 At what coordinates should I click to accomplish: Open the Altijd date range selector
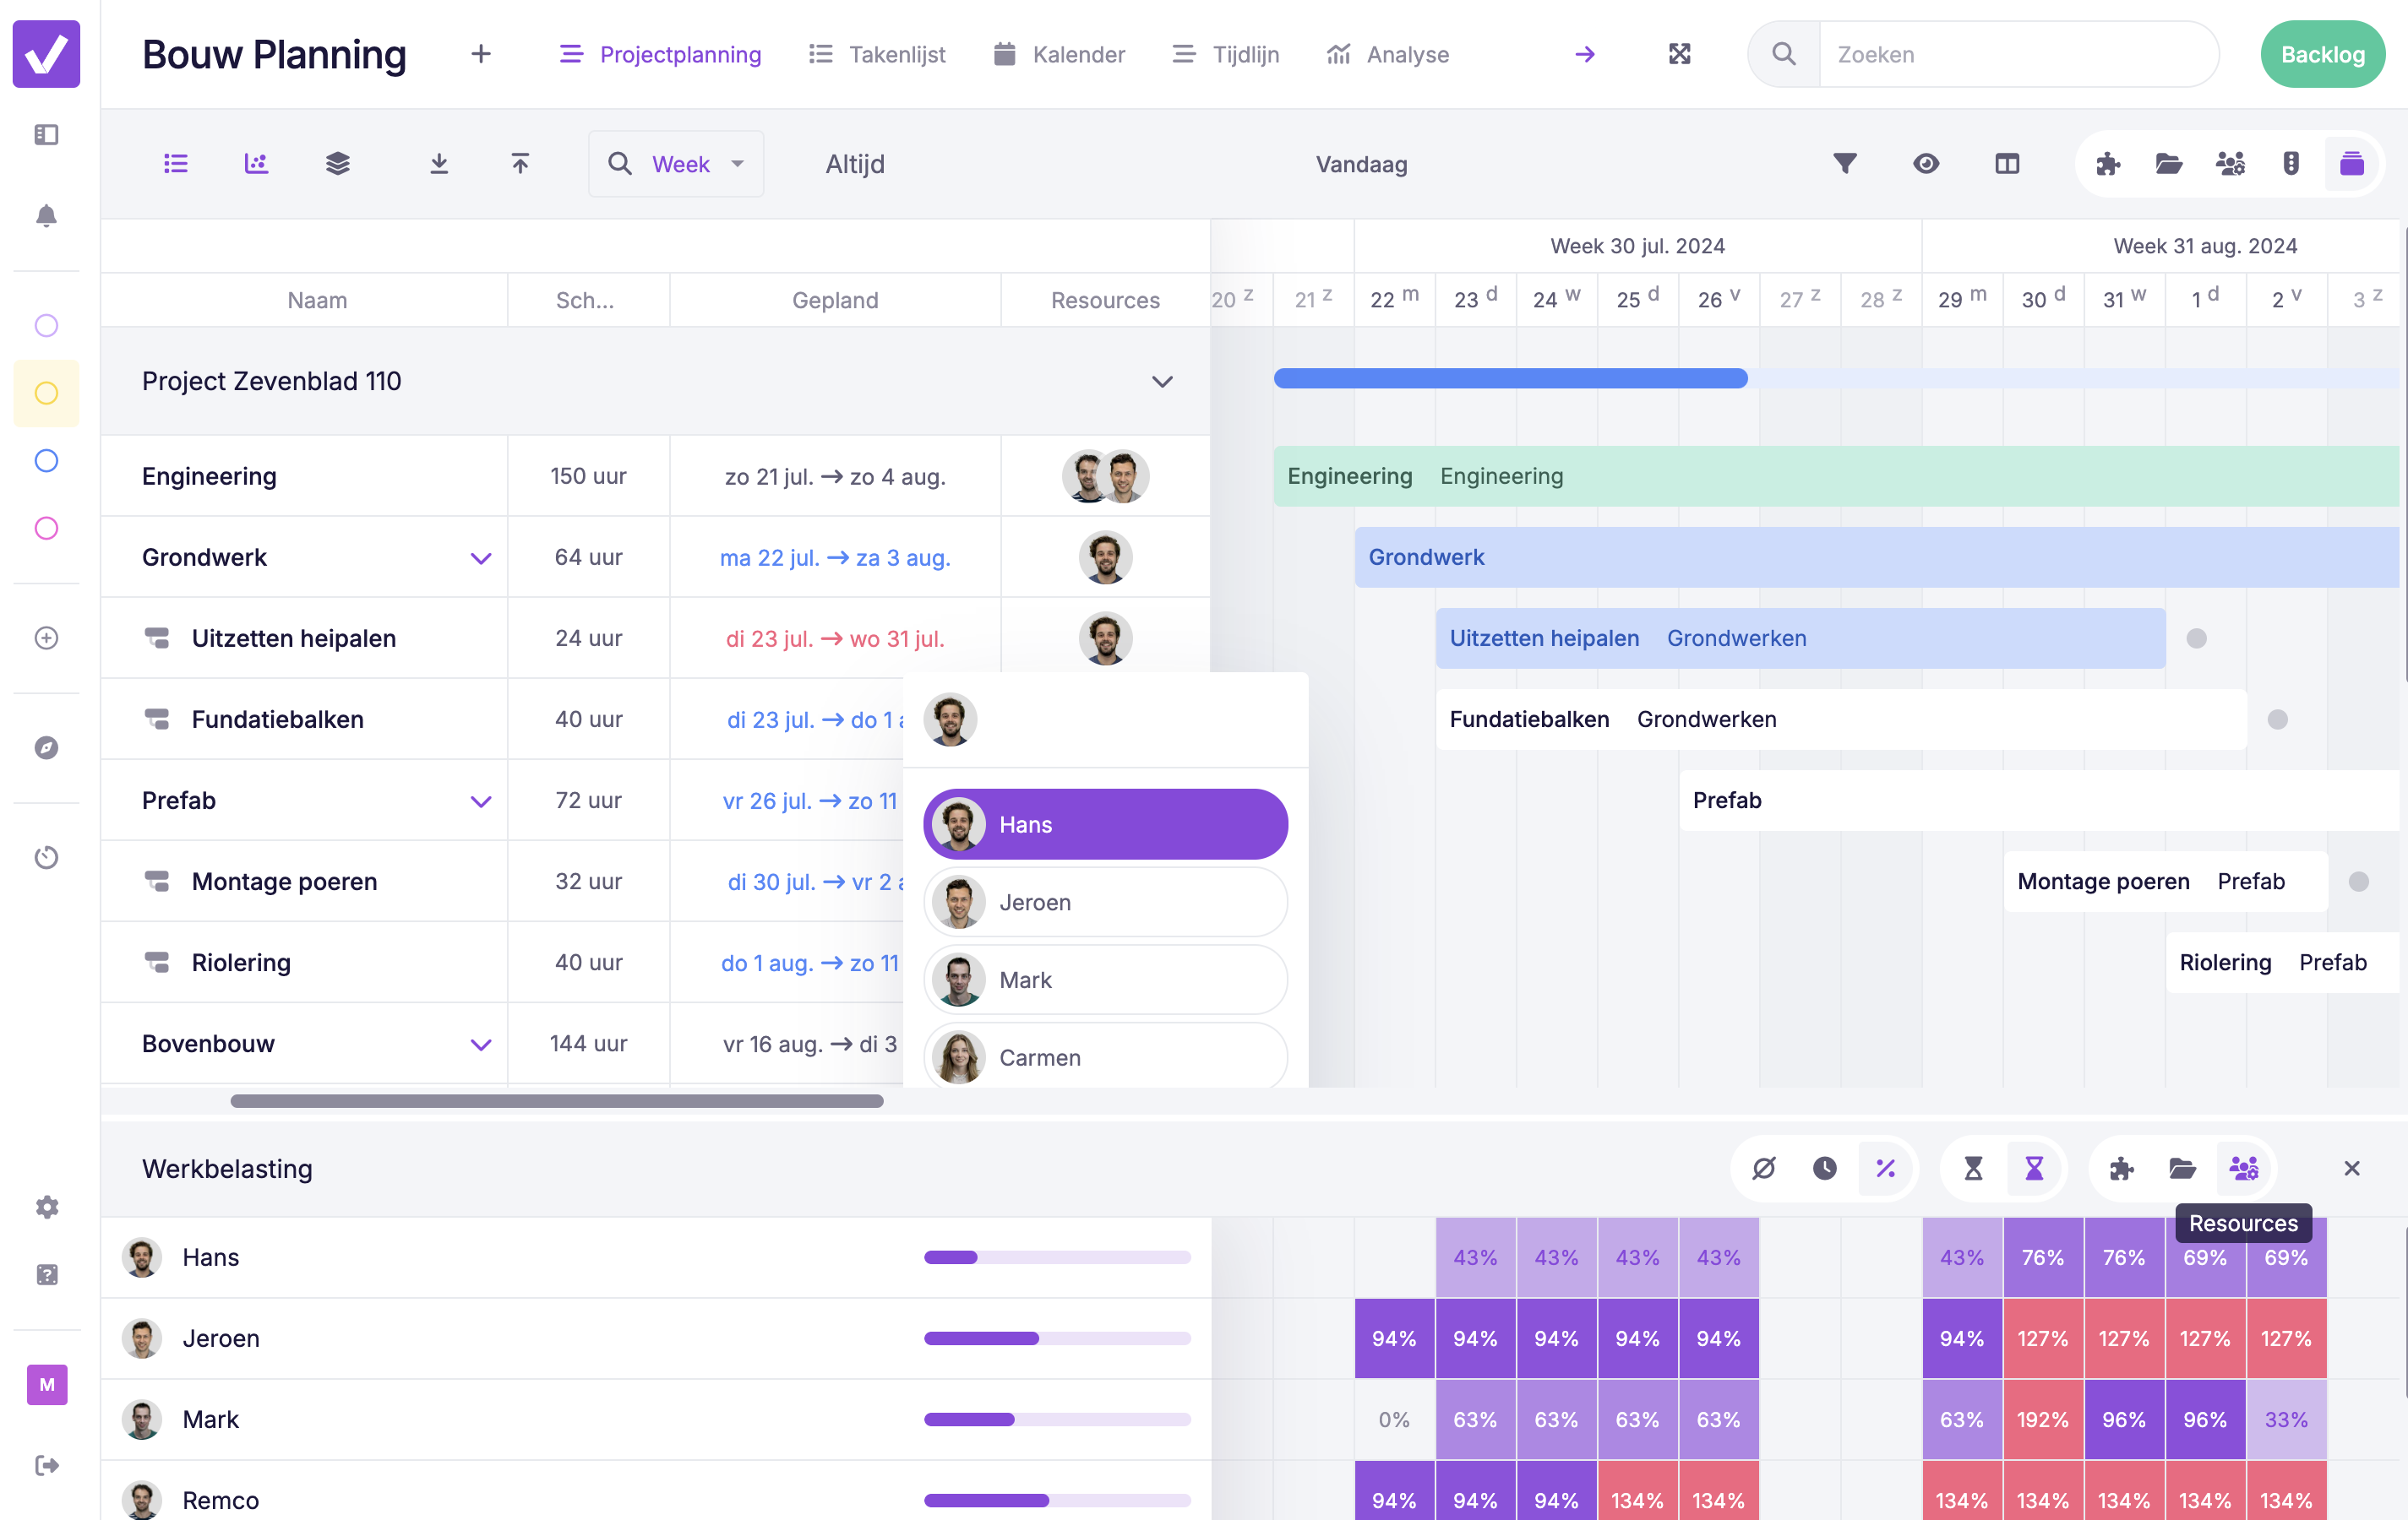(x=855, y=164)
